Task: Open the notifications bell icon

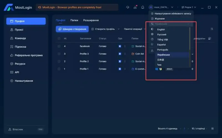Action: click(143, 7)
